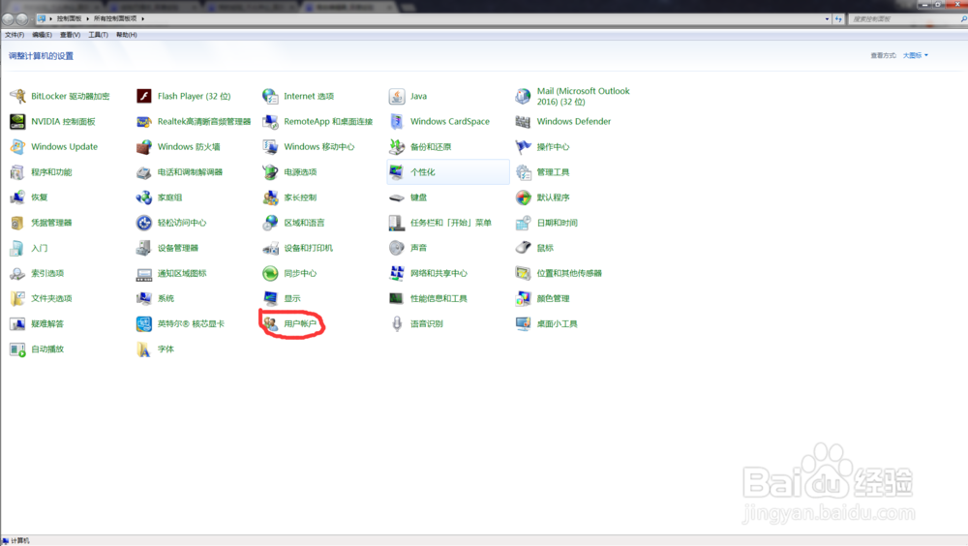
Task: Click the 位置和其他传感器 link
Action: point(569,273)
